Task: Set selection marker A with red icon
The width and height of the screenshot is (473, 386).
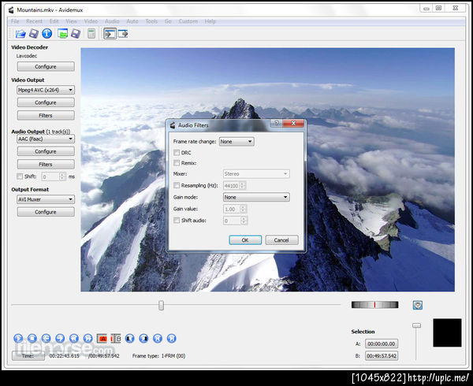Action: (102, 338)
